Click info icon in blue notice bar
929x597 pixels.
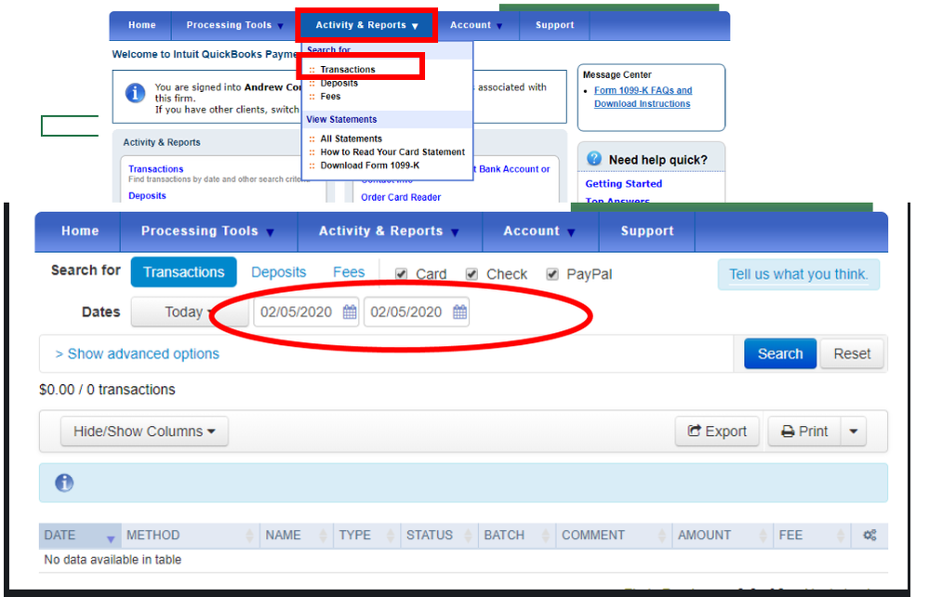pos(64,484)
